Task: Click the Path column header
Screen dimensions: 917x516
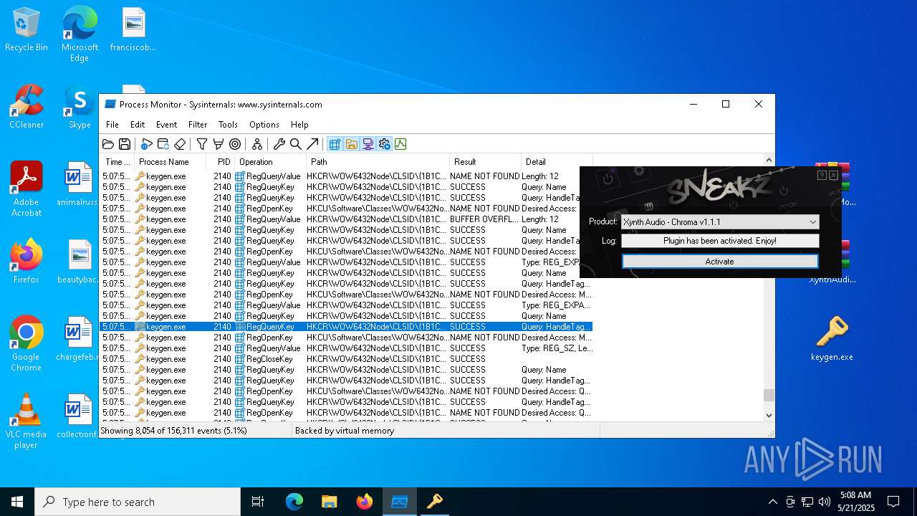Action: (378, 162)
